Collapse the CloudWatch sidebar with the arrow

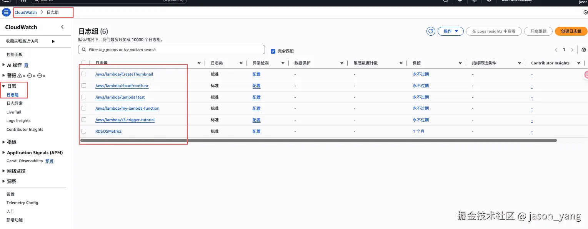coord(63,27)
